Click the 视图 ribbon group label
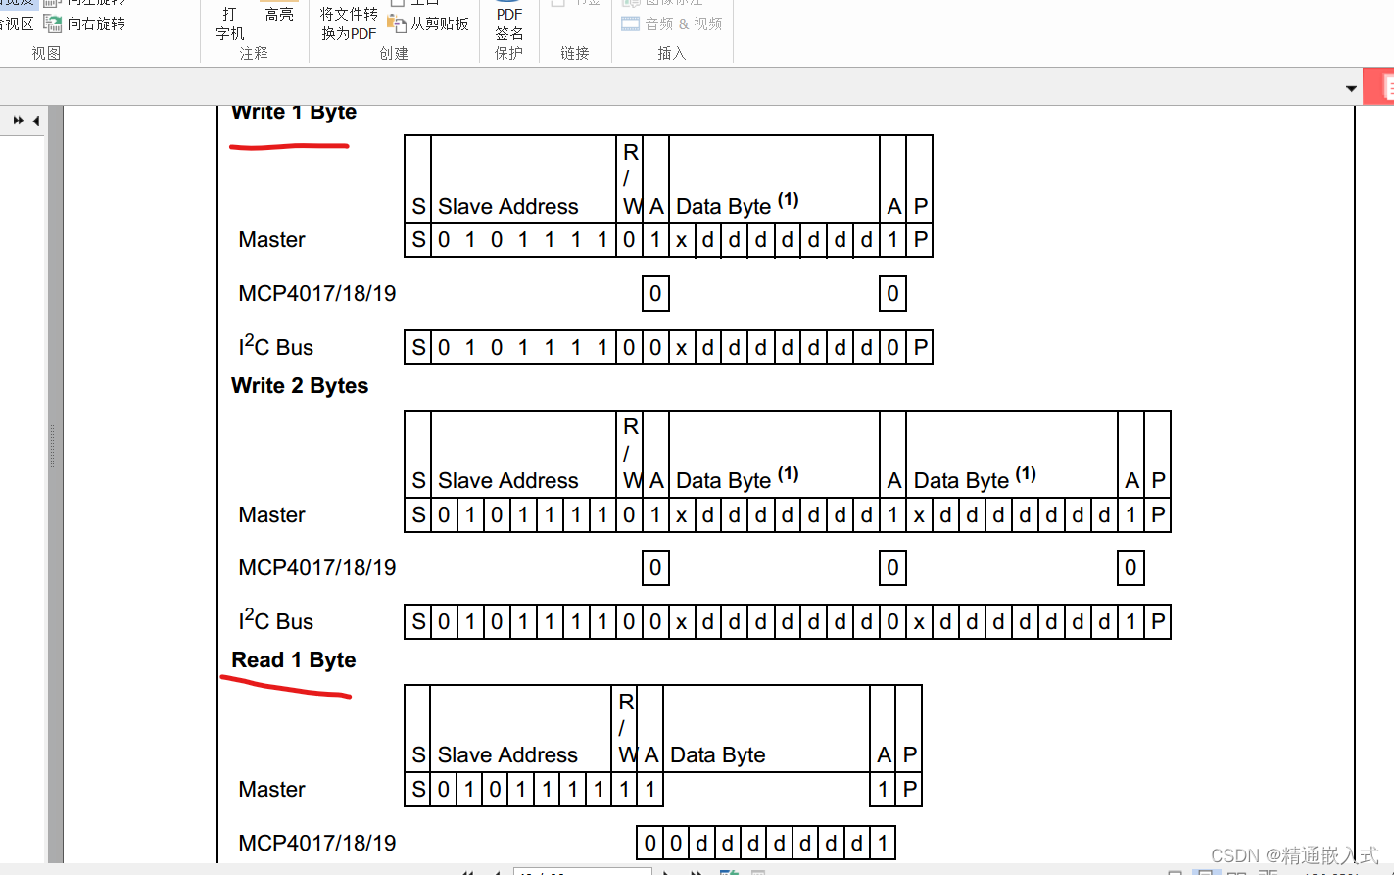1394x875 pixels. pyautogui.click(x=46, y=54)
